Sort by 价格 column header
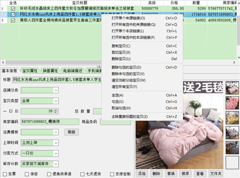The width and height of the screenshot is (240, 178). click(174, 3)
